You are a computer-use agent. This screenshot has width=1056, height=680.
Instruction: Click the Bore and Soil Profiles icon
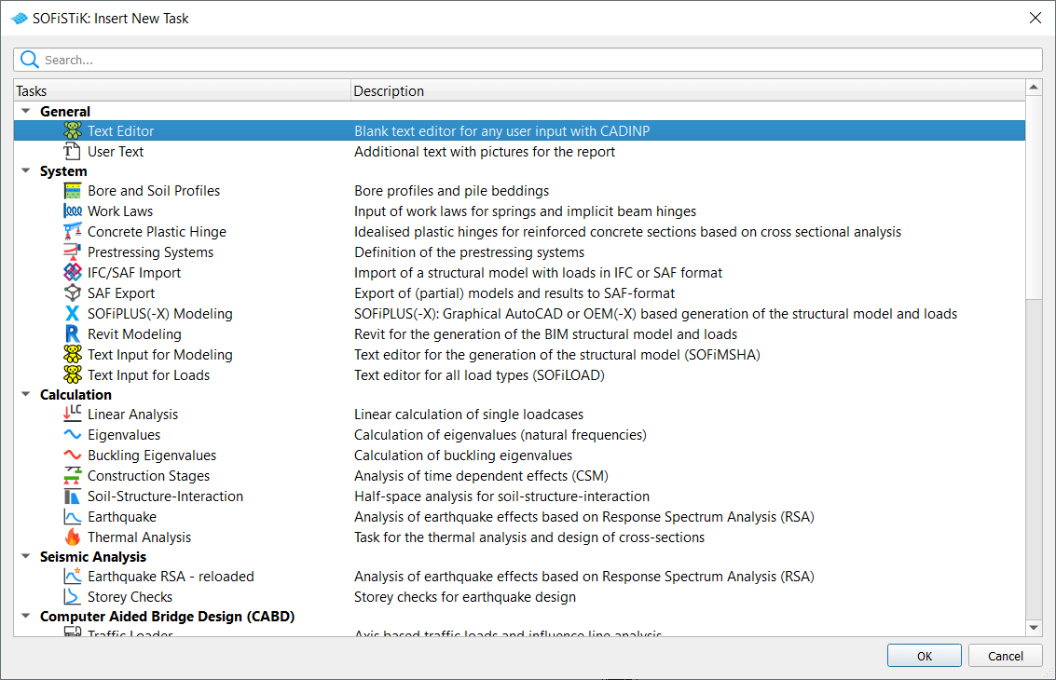pyautogui.click(x=73, y=190)
